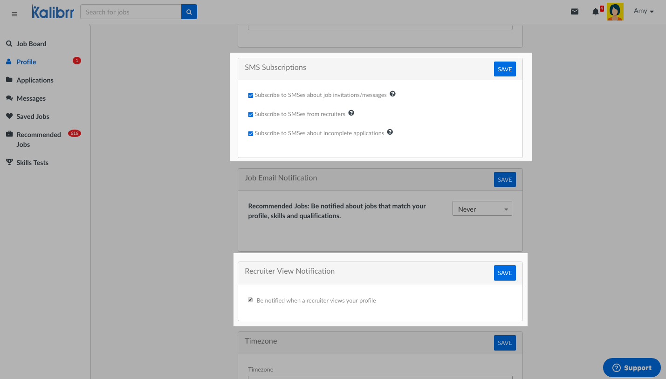Image resolution: width=666 pixels, height=379 pixels.
Task: Save the SMS Subscriptions settings
Action: (505, 69)
